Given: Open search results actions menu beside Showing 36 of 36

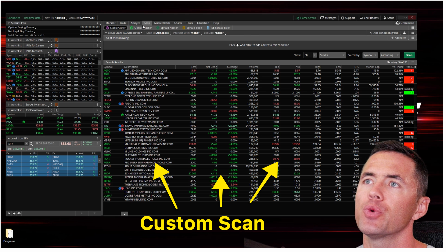Looking at the screenshot, I should click(413, 62).
